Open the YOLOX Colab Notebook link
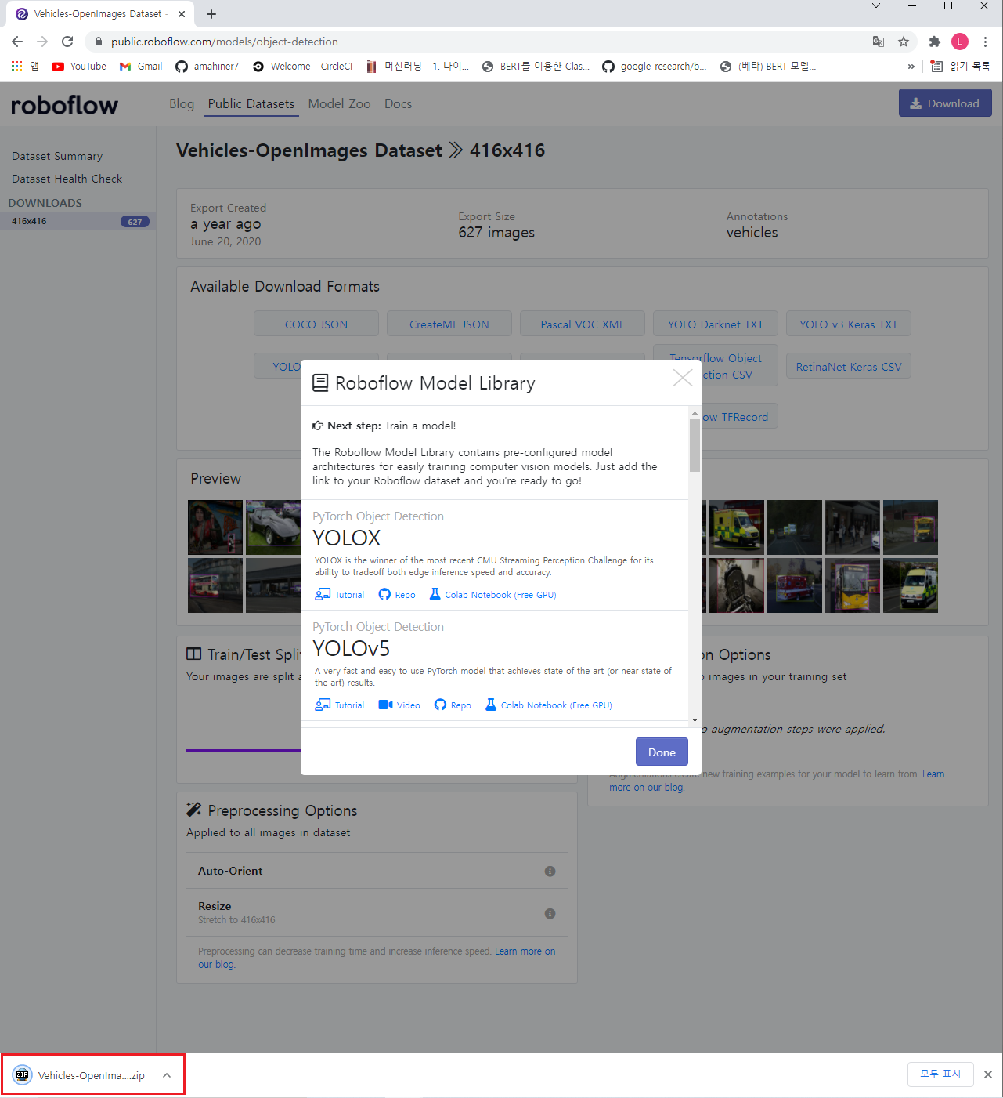Viewport: 1003px width, 1098px height. 493,595
